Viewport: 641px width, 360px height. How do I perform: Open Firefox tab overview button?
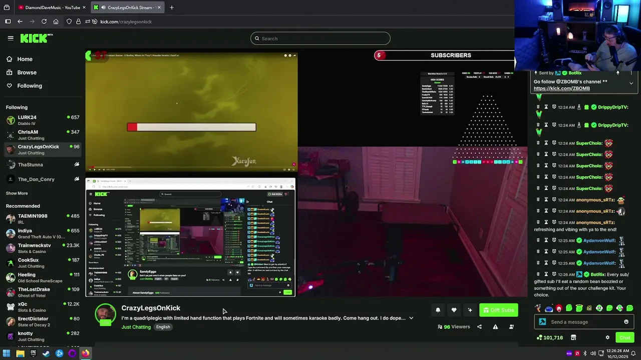(7, 7)
